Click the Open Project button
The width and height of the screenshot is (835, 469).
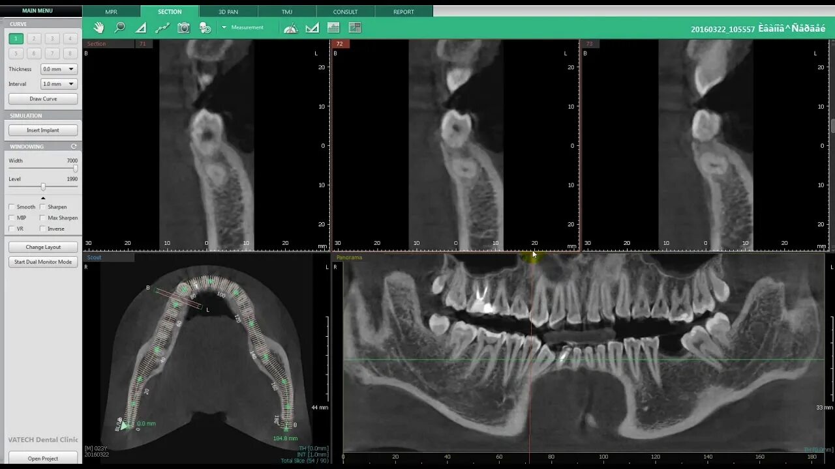click(43, 459)
